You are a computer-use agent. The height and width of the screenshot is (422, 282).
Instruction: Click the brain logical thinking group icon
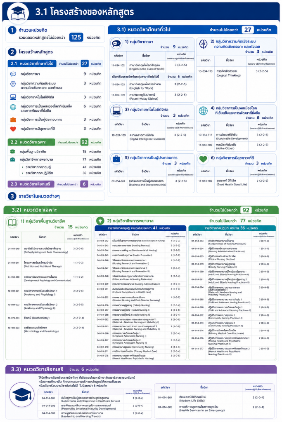(x=203, y=44)
